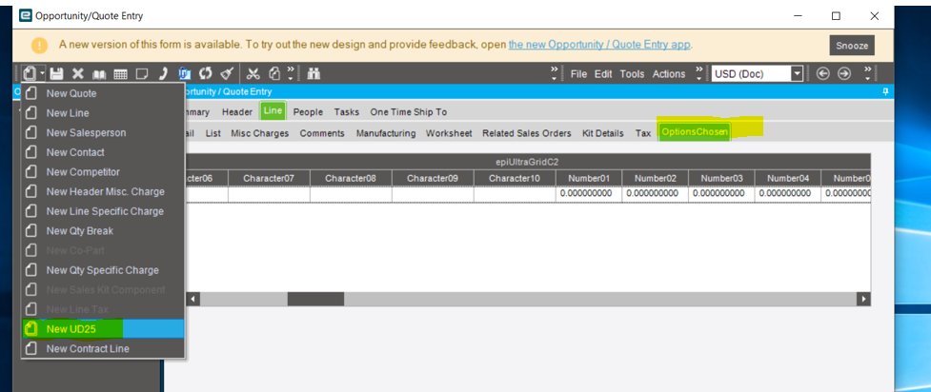
Task: Open the OptionsChosen sub-tab
Action: (694, 131)
